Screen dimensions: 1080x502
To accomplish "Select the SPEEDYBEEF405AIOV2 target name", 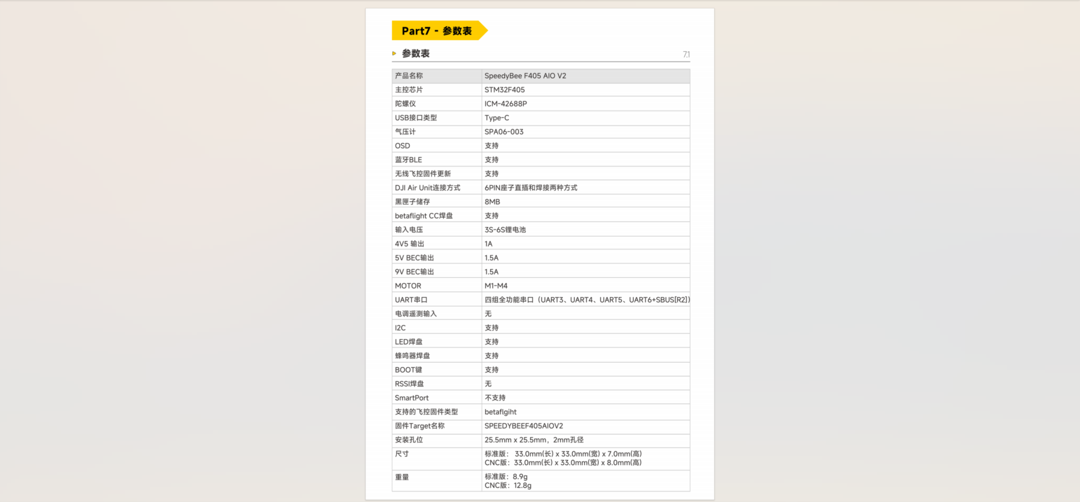I will [x=523, y=426].
